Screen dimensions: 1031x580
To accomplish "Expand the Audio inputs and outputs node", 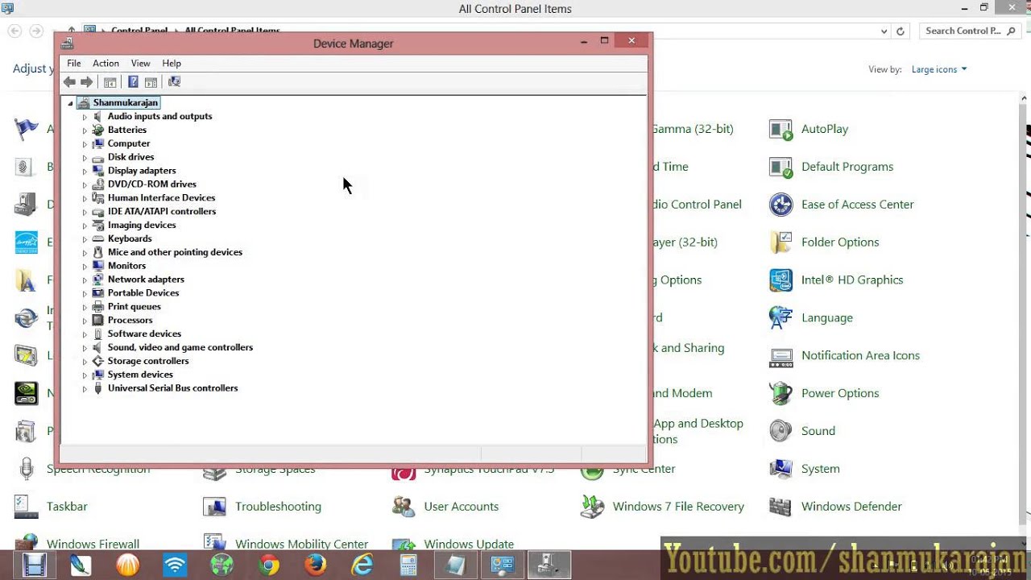I will point(85,117).
